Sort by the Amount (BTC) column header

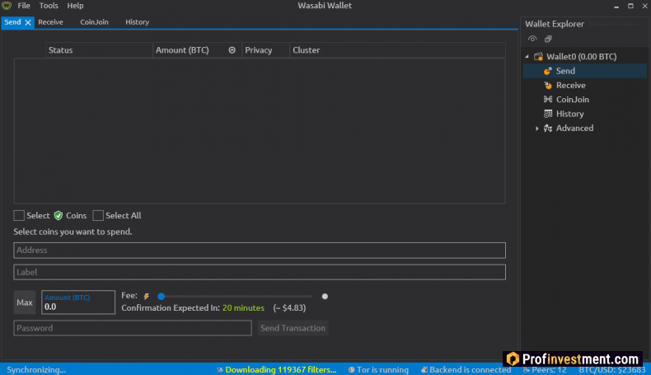tap(197, 49)
